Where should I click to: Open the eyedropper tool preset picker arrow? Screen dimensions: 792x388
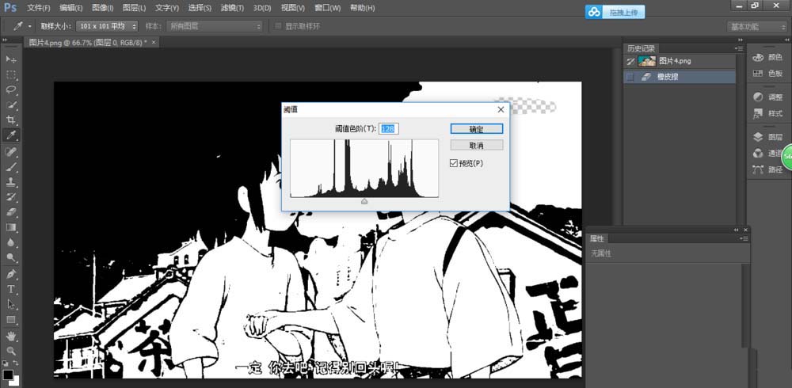(x=30, y=26)
